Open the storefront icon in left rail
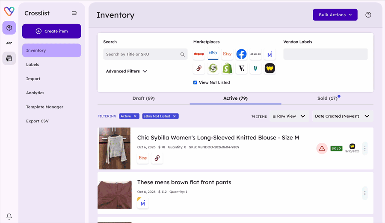The image size is (385, 223). coord(9,58)
